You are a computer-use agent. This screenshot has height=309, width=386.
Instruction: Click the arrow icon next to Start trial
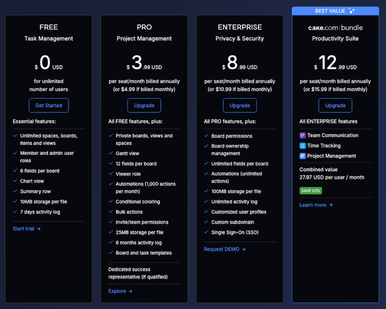pos(39,229)
